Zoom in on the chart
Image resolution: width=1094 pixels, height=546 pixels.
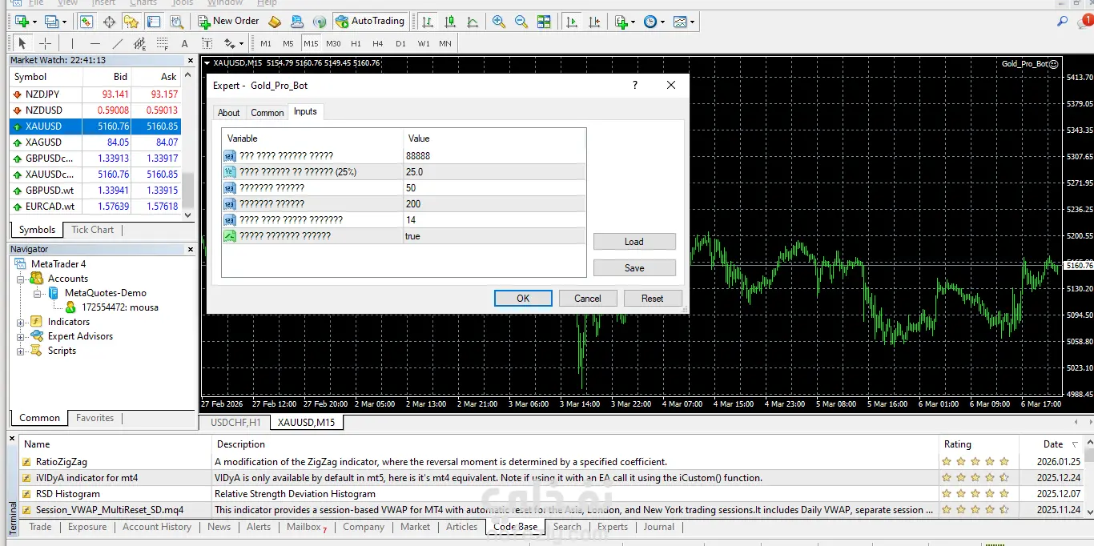pyautogui.click(x=499, y=22)
